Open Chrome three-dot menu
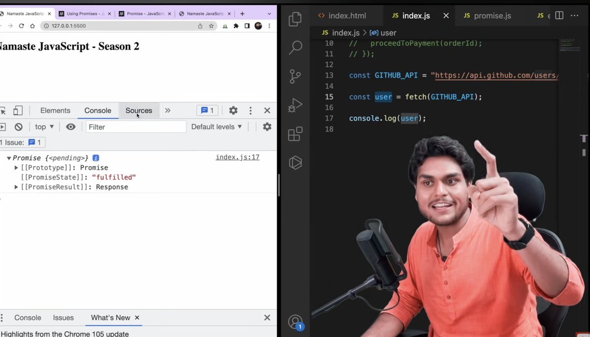This screenshot has height=337, width=590. (269, 26)
